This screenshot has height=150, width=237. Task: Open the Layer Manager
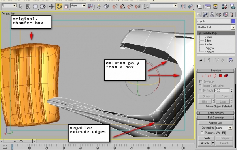[x=199, y=6]
